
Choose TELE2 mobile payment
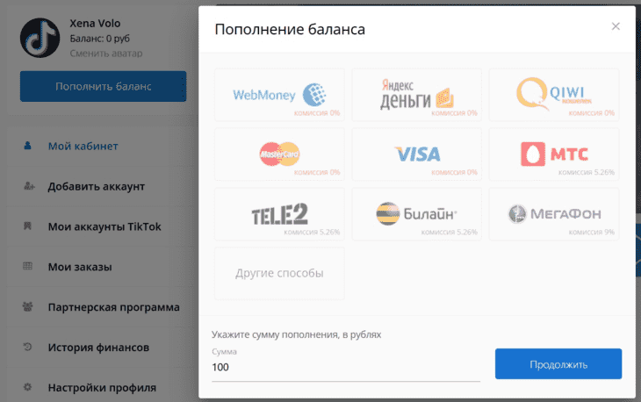click(279, 214)
